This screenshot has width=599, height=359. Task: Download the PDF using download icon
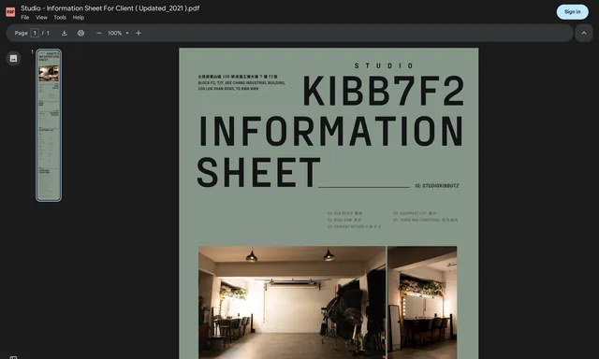point(65,34)
